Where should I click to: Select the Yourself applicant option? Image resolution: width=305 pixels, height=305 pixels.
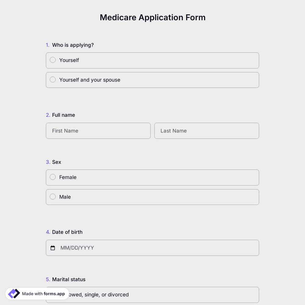coord(52,60)
